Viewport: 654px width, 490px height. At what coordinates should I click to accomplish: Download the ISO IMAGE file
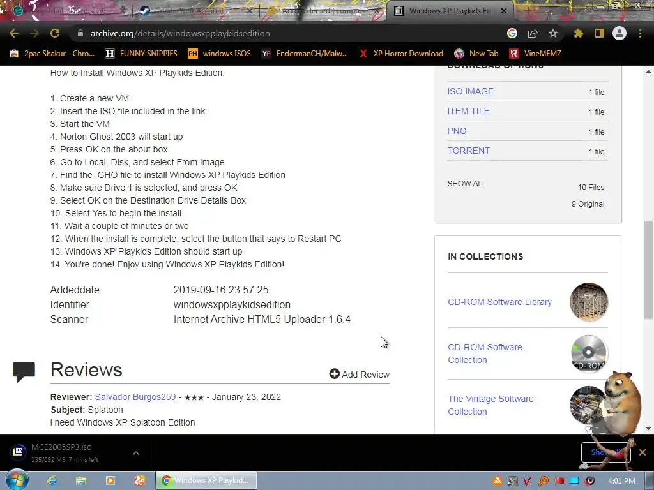click(471, 91)
